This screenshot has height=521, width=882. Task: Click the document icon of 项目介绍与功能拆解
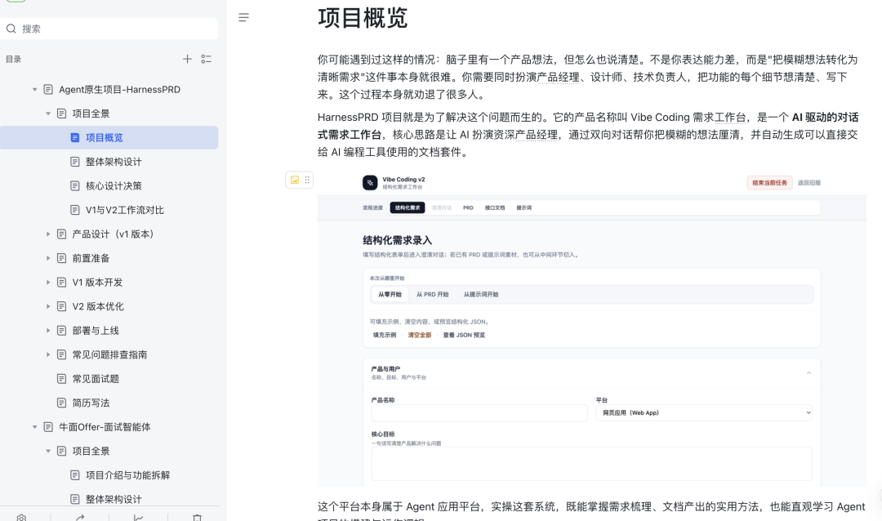pos(75,475)
